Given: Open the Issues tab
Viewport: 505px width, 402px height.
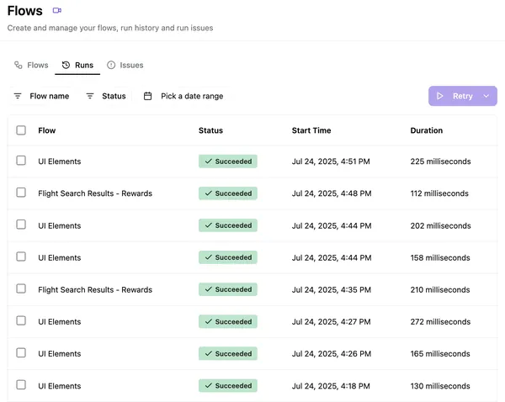Looking at the screenshot, I should click(125, 65).
